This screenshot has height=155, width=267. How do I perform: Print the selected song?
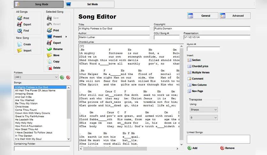pyautogui.click(x=53, y=30)
